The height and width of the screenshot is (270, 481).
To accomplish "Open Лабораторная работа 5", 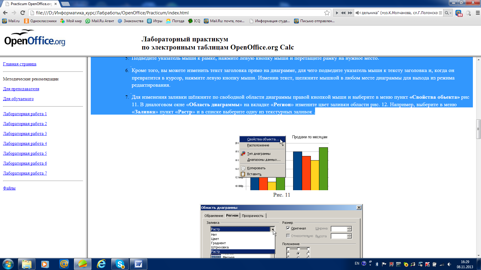I will pos(25,153).
